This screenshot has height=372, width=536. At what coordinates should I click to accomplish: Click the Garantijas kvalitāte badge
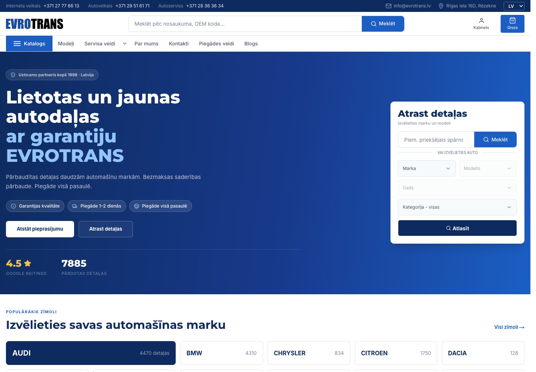(x=35, y=206)
